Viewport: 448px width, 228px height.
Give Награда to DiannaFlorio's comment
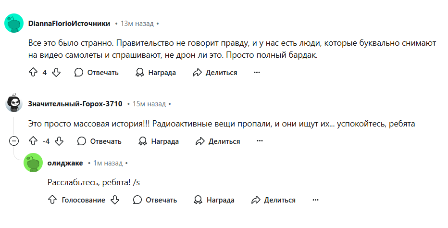(155, 73)
